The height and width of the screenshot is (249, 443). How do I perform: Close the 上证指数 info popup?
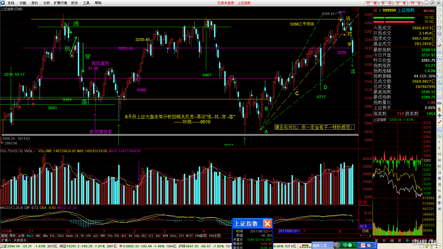click(x=267, y=224)
